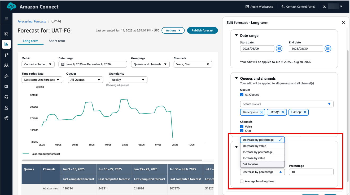Uncheck the All Queues checkbox
This screenshot has height=195, width=350.
point(242,94)
